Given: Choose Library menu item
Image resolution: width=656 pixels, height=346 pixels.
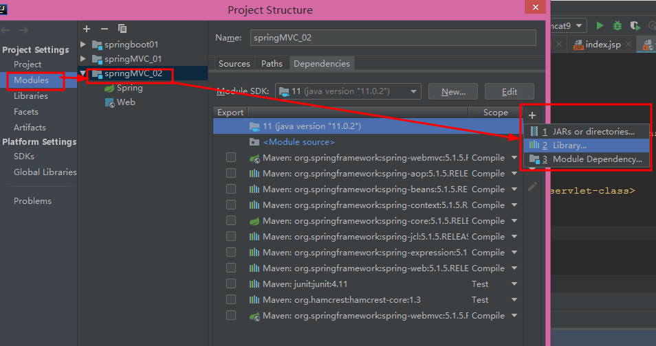Looking at the screenshot, I should tap(587, 146).
